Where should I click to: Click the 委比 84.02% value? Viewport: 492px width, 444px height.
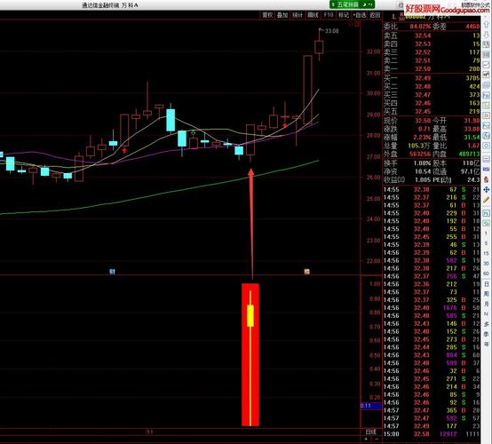[420, 27]
